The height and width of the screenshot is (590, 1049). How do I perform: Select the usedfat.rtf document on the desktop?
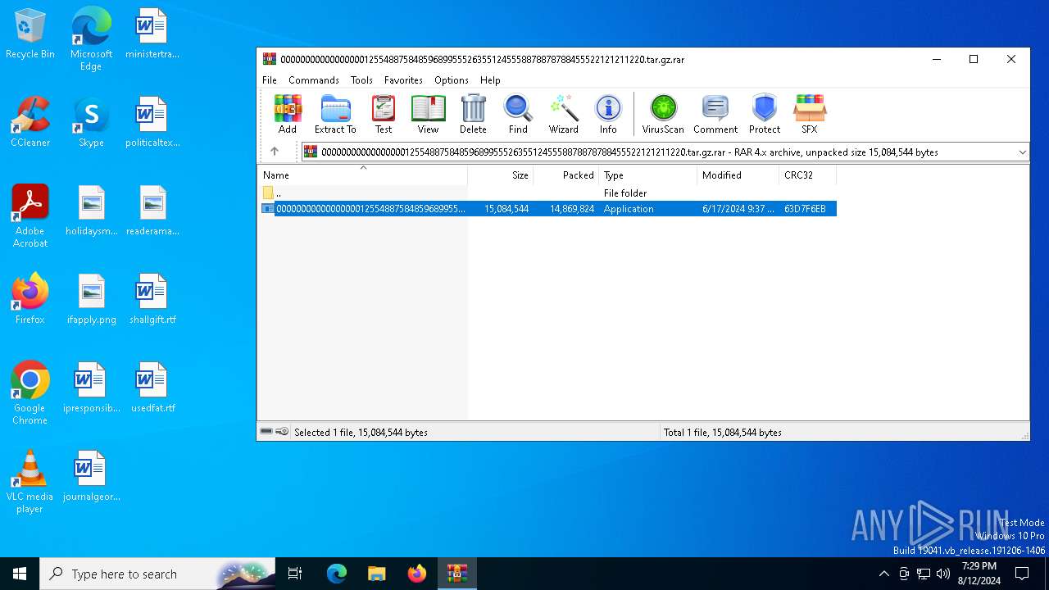click(152, 388)
